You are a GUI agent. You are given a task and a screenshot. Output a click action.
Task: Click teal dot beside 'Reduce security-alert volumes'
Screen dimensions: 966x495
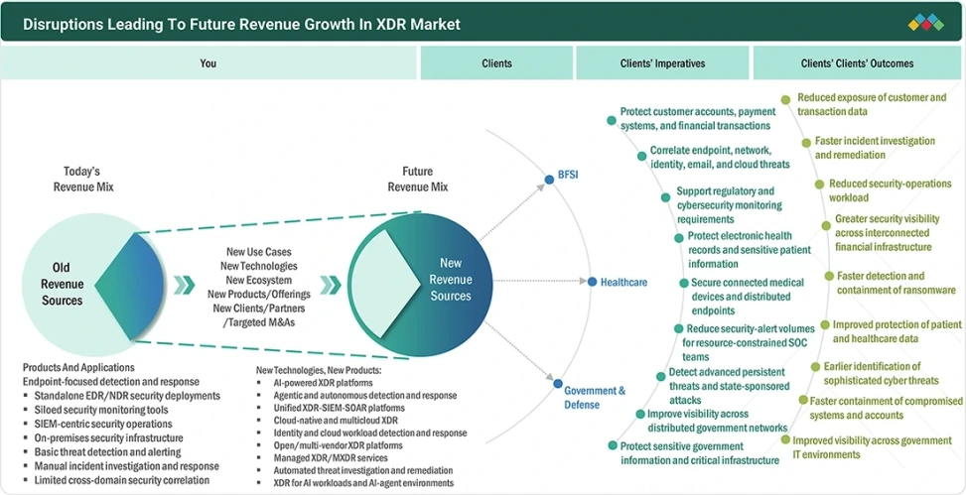(x=678, y=329)
